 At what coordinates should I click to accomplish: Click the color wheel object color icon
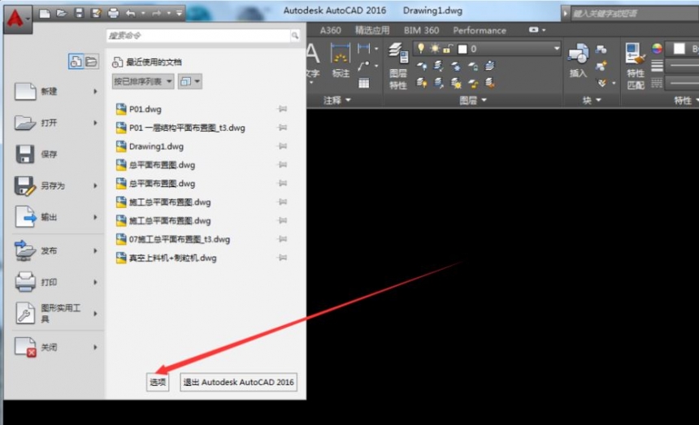coord(657,48)
